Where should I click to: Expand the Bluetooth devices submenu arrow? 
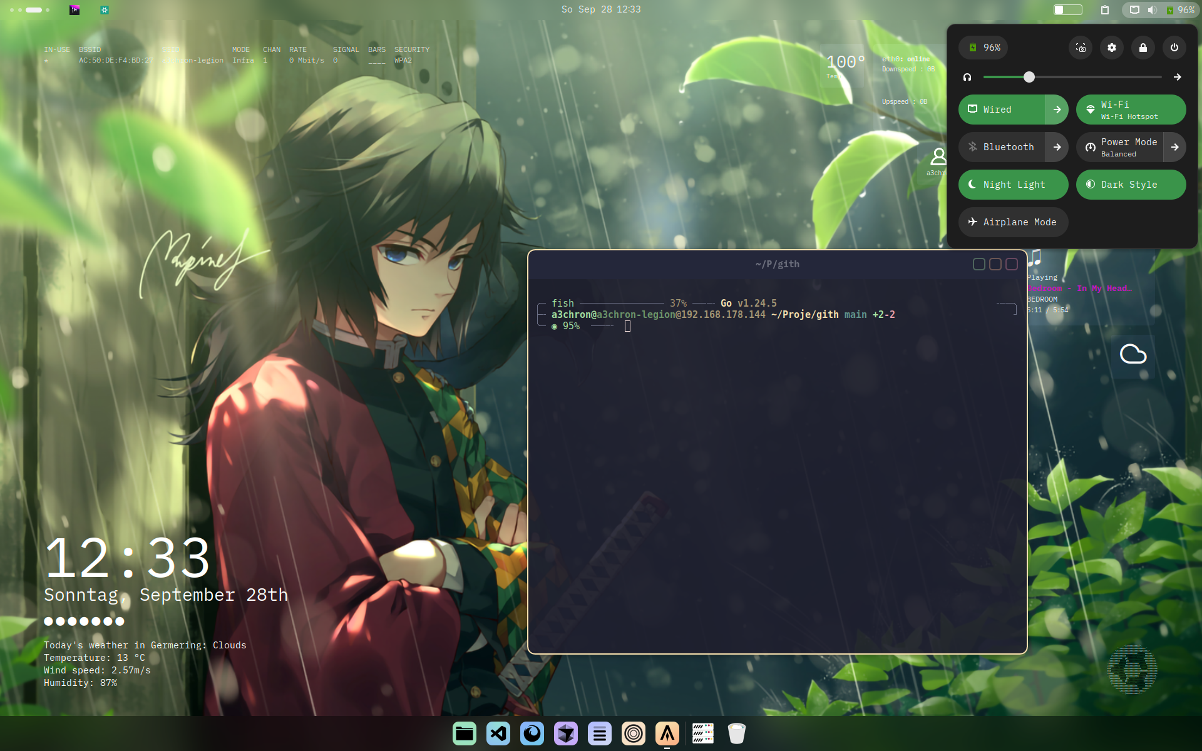[x=1057, y=147]
